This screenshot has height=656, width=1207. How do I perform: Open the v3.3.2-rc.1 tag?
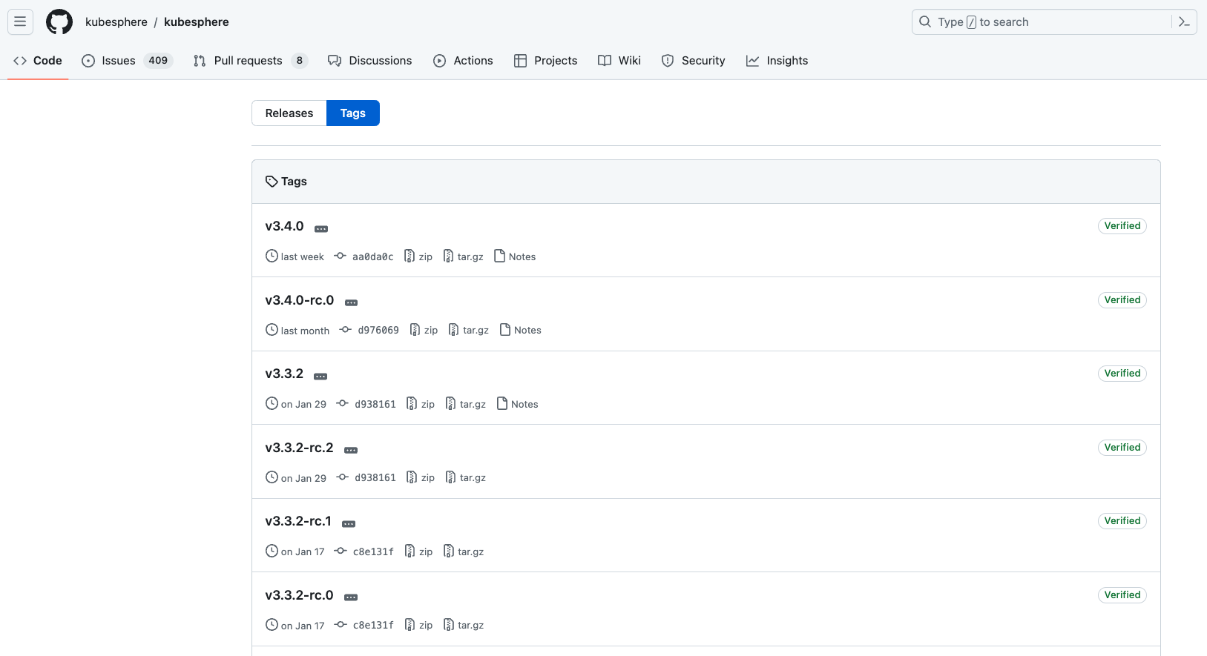click(298, 521)
